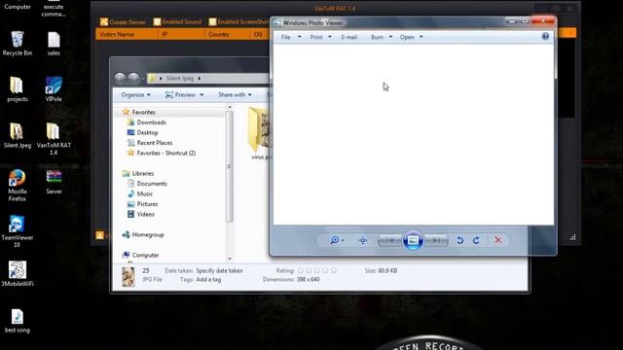Click the Actual size button in Photo Viewer

[x=362, y=240]
